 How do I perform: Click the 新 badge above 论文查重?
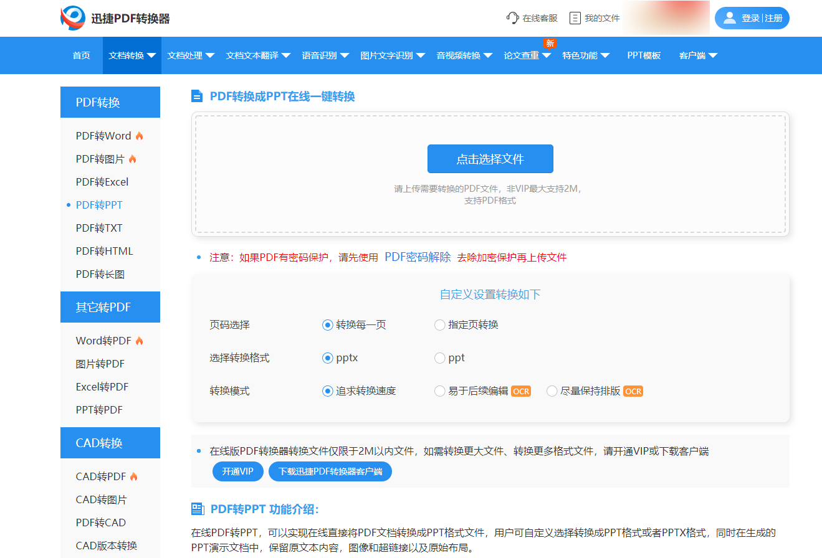[550, 43]
